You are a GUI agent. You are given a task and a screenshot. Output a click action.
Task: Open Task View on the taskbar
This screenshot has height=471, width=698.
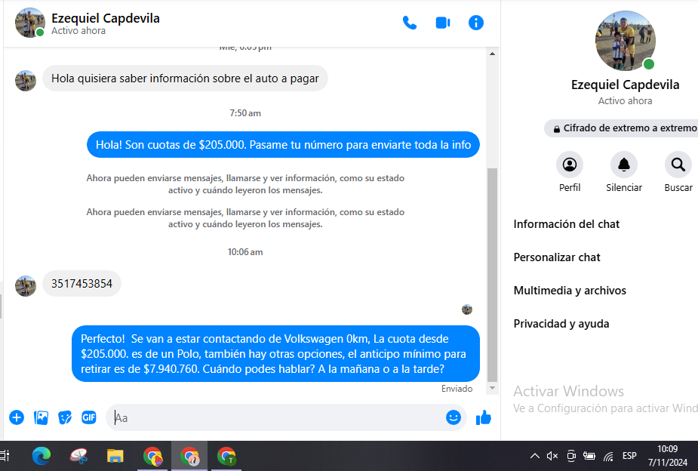tap(5, 456)
